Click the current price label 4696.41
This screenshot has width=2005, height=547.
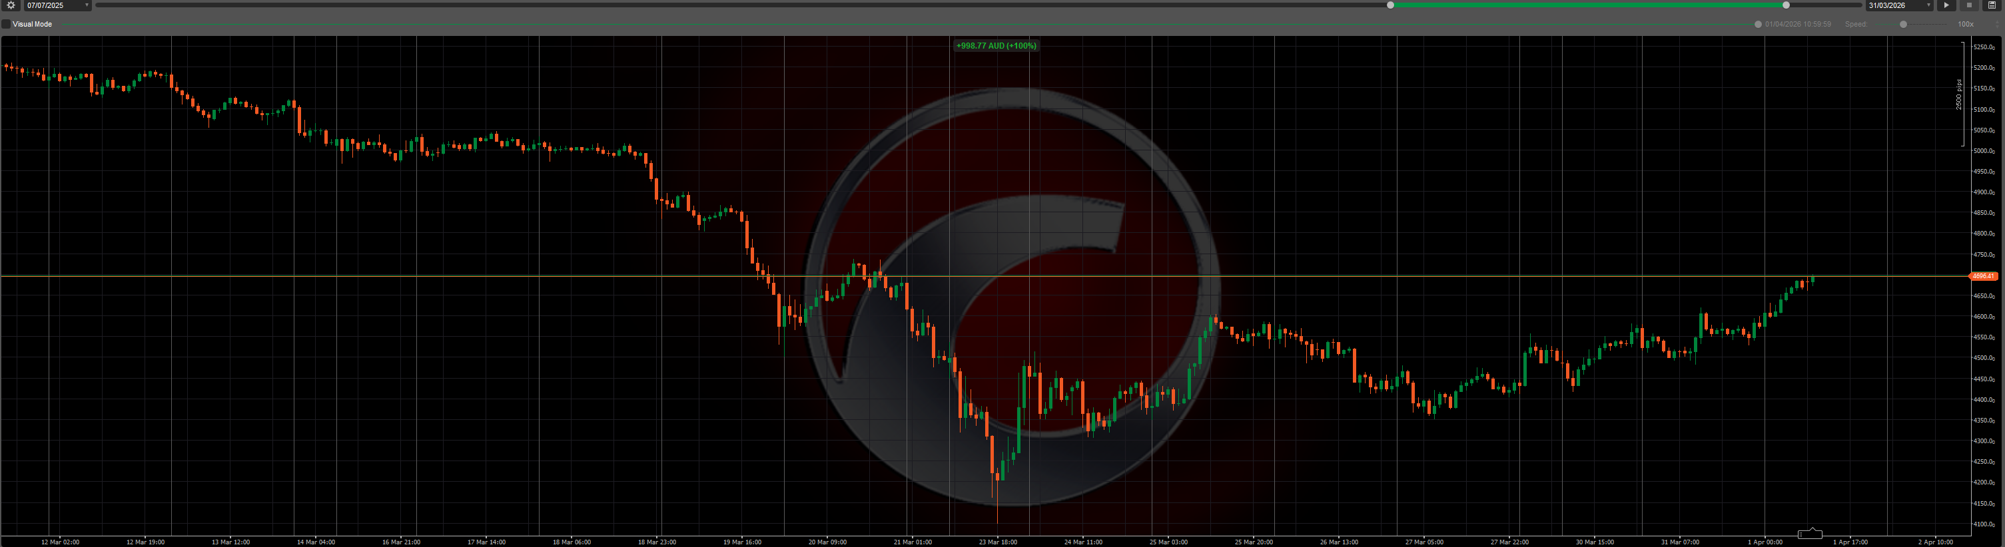coord(1983,276)
